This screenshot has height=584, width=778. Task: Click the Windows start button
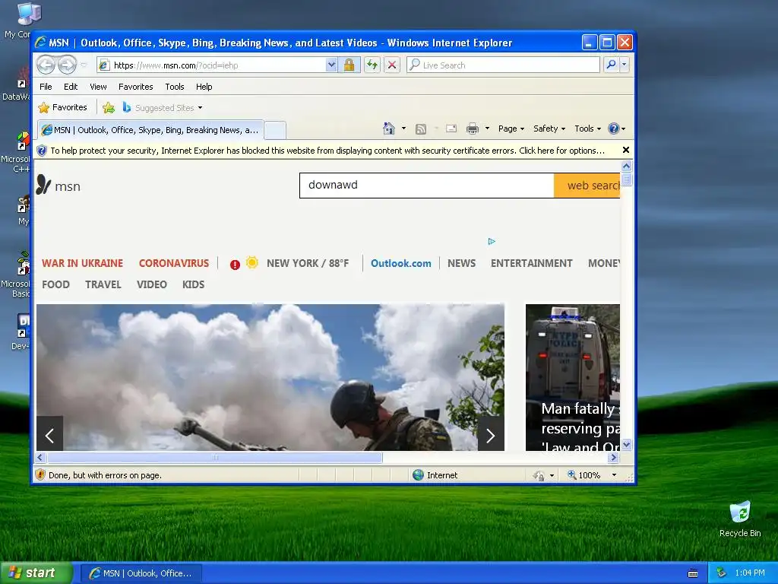(x=36, y=573)
